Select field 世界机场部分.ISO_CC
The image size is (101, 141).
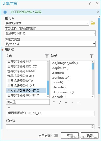[26, 66]
